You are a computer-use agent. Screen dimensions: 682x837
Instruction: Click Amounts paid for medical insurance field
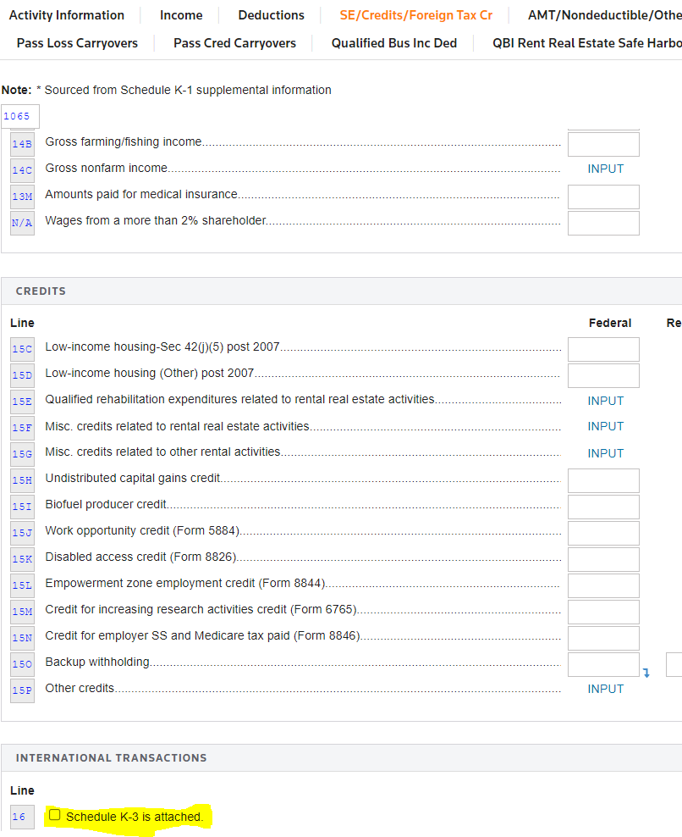(603, 197)
